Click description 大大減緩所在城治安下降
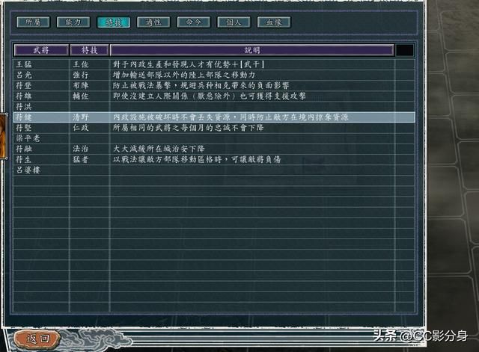This screenshot has height=352, width=479. tap(159, 149)
